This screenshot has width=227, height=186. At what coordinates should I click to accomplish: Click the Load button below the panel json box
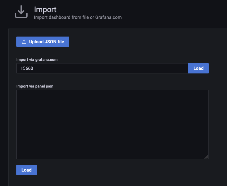click(26, 170)
